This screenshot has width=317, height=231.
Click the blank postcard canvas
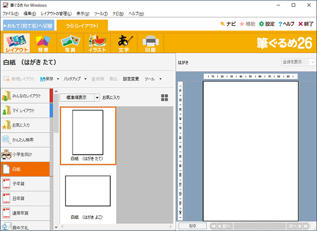click(x=251, y=151)
